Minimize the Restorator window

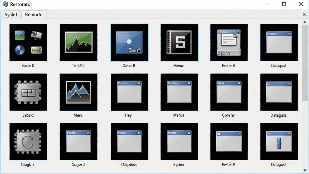pyautogui.click(x=267, y=4)
